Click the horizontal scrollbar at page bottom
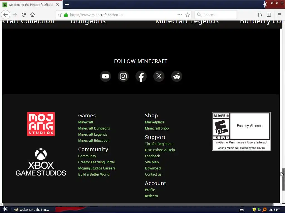Image resolution: width=285 pixels, height=213 pixels. (138, 205)
